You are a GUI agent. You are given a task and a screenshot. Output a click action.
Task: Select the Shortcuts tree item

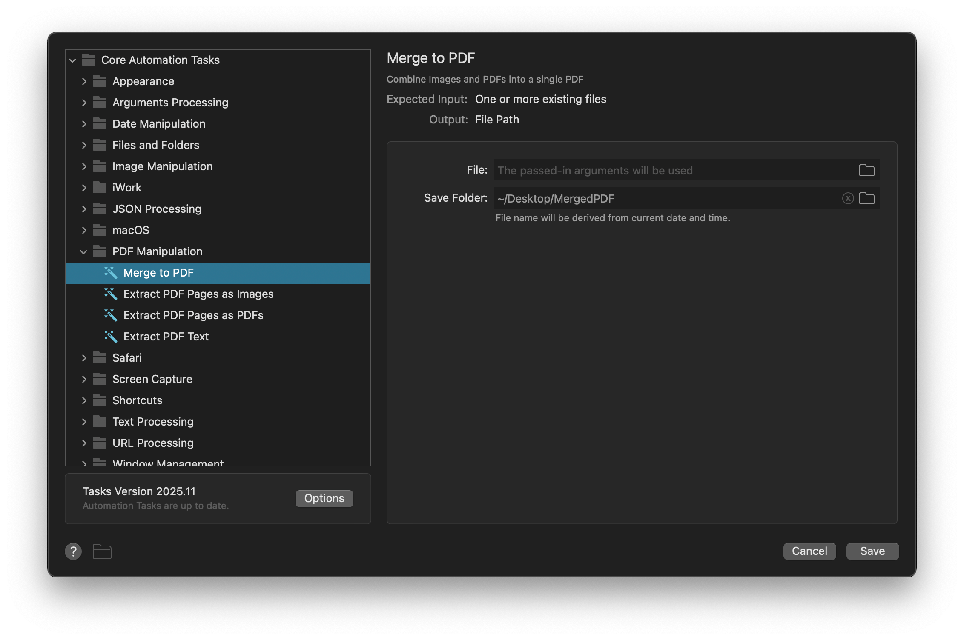(x=137, y=400)
